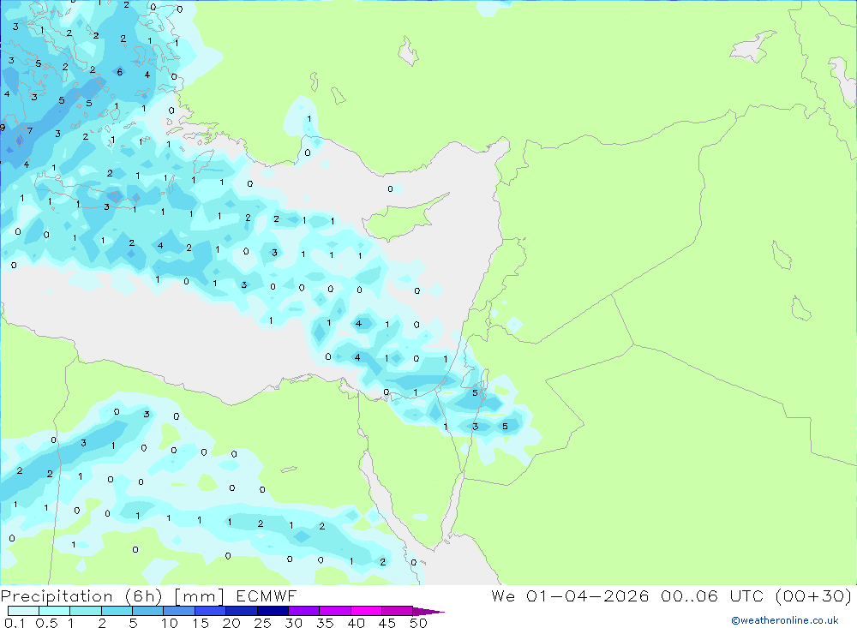Click legend label "50"
This screenshot has width=857, height=628.
tap(418, 623)
